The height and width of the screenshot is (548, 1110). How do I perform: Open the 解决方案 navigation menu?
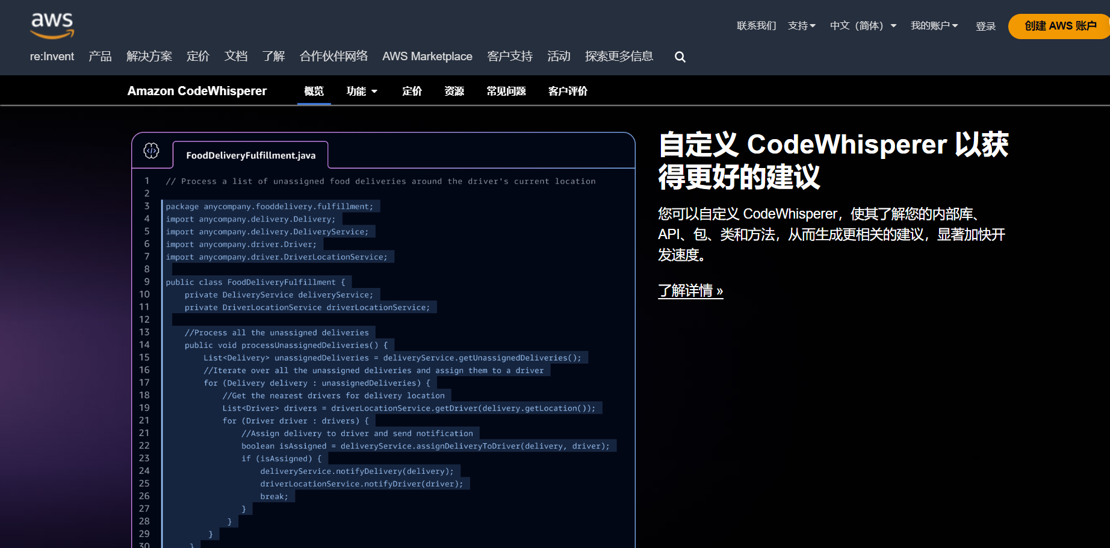point(149,56)
